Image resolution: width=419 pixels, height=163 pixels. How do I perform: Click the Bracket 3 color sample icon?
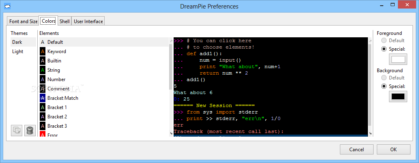pyautogui.click(x=43, y=126)
